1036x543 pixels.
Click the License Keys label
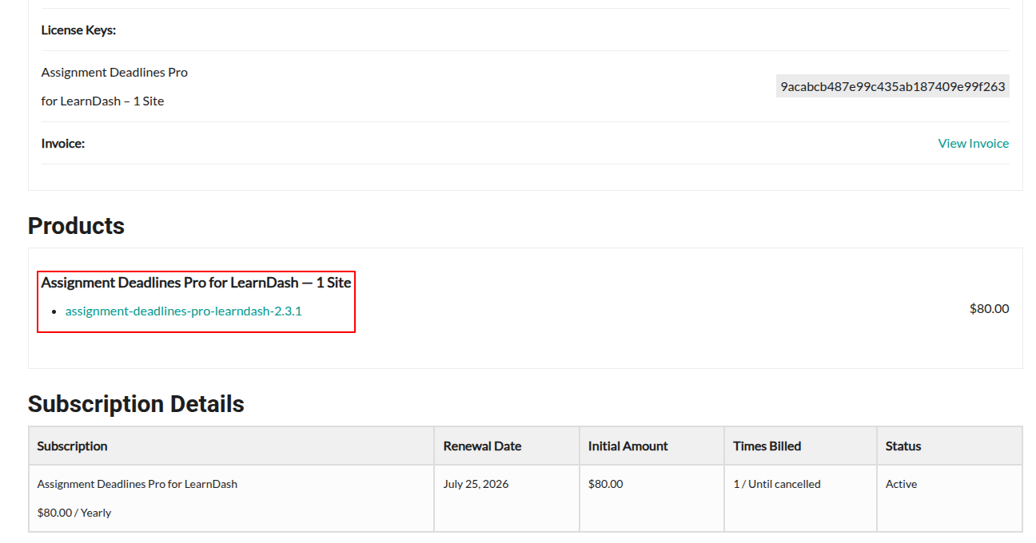pos(78,30)
